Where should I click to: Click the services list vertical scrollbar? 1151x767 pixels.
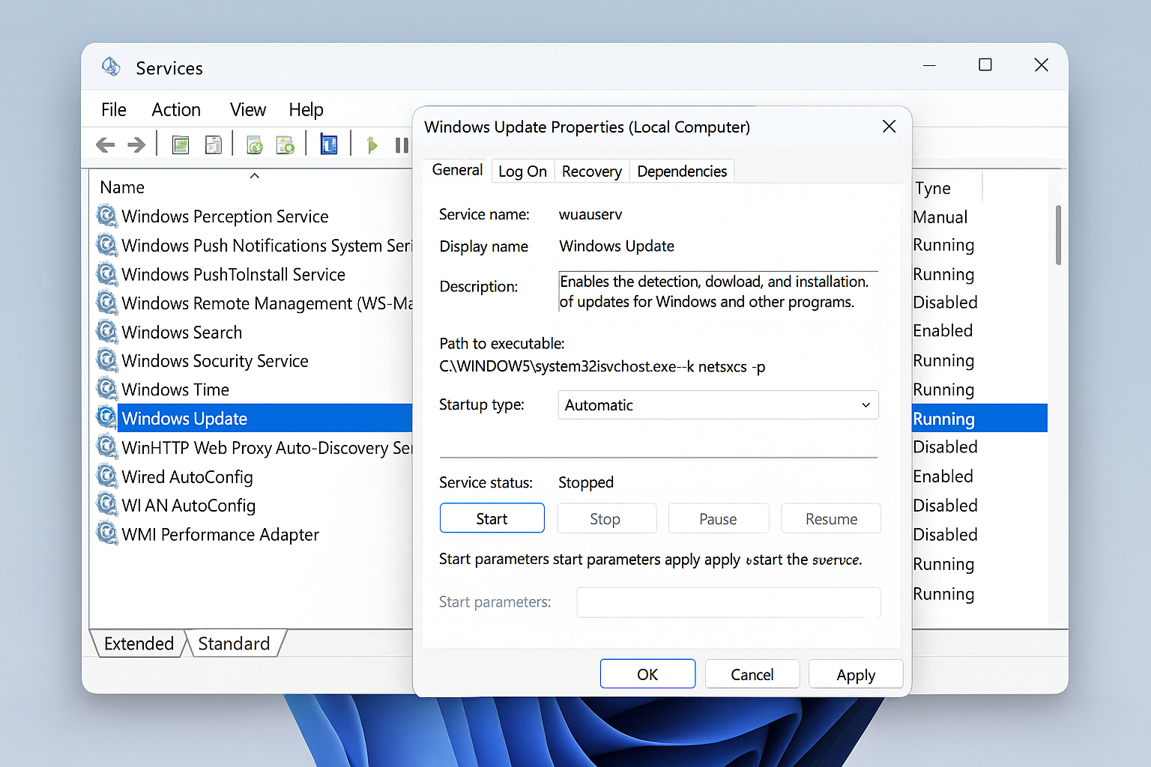pos(1058,234)
